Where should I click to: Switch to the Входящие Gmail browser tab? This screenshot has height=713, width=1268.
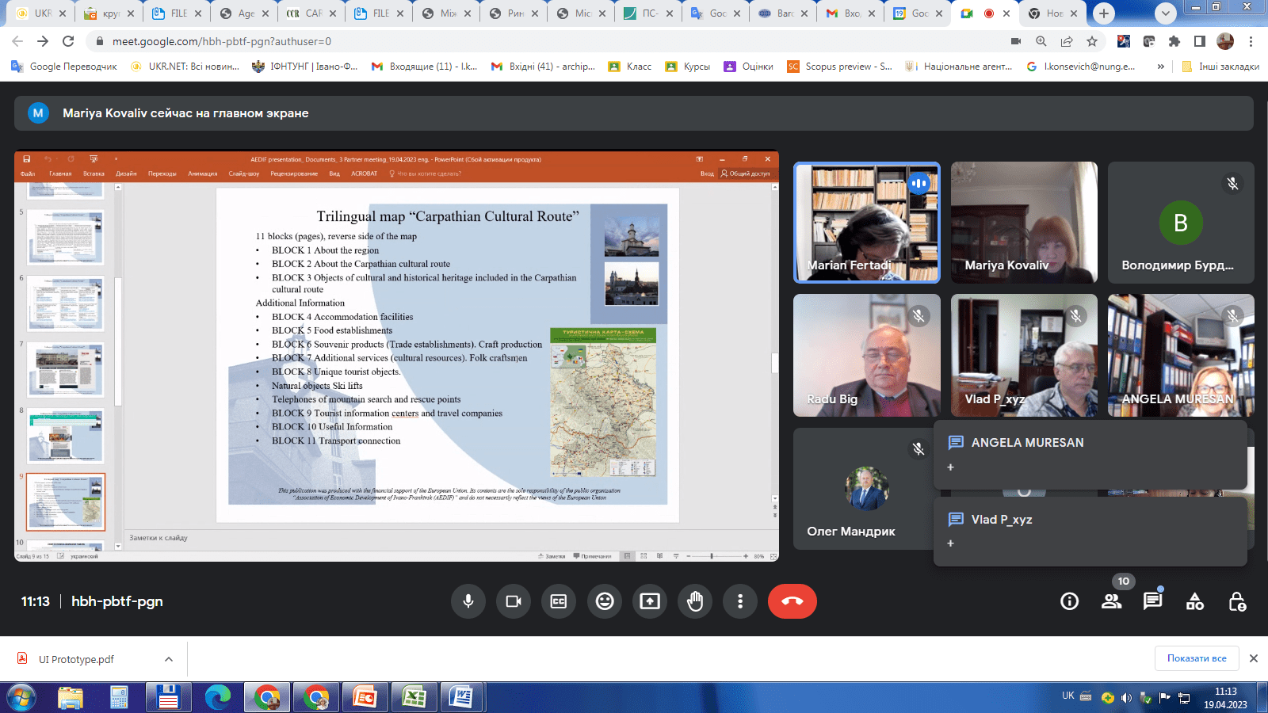click(x=843, y=13)
